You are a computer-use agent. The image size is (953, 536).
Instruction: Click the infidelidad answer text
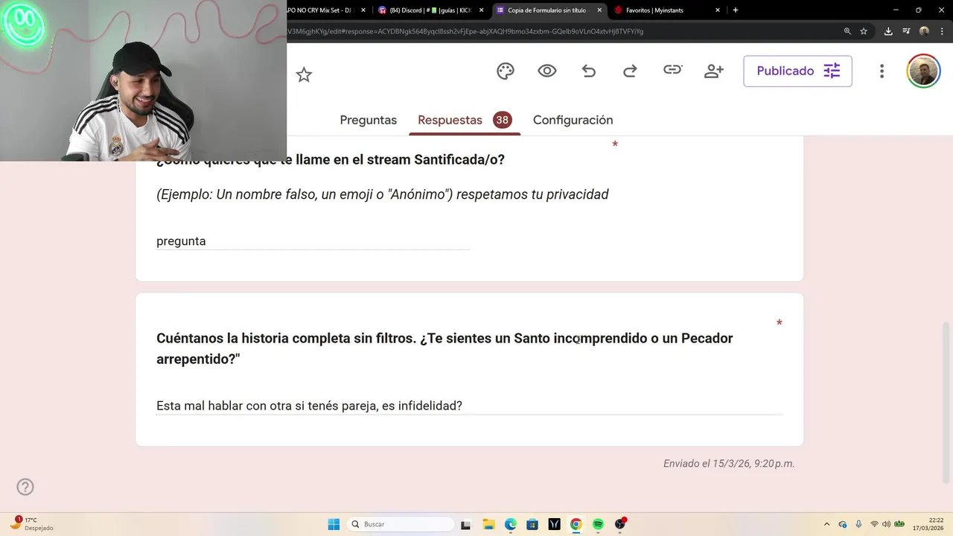click(309, 406)
